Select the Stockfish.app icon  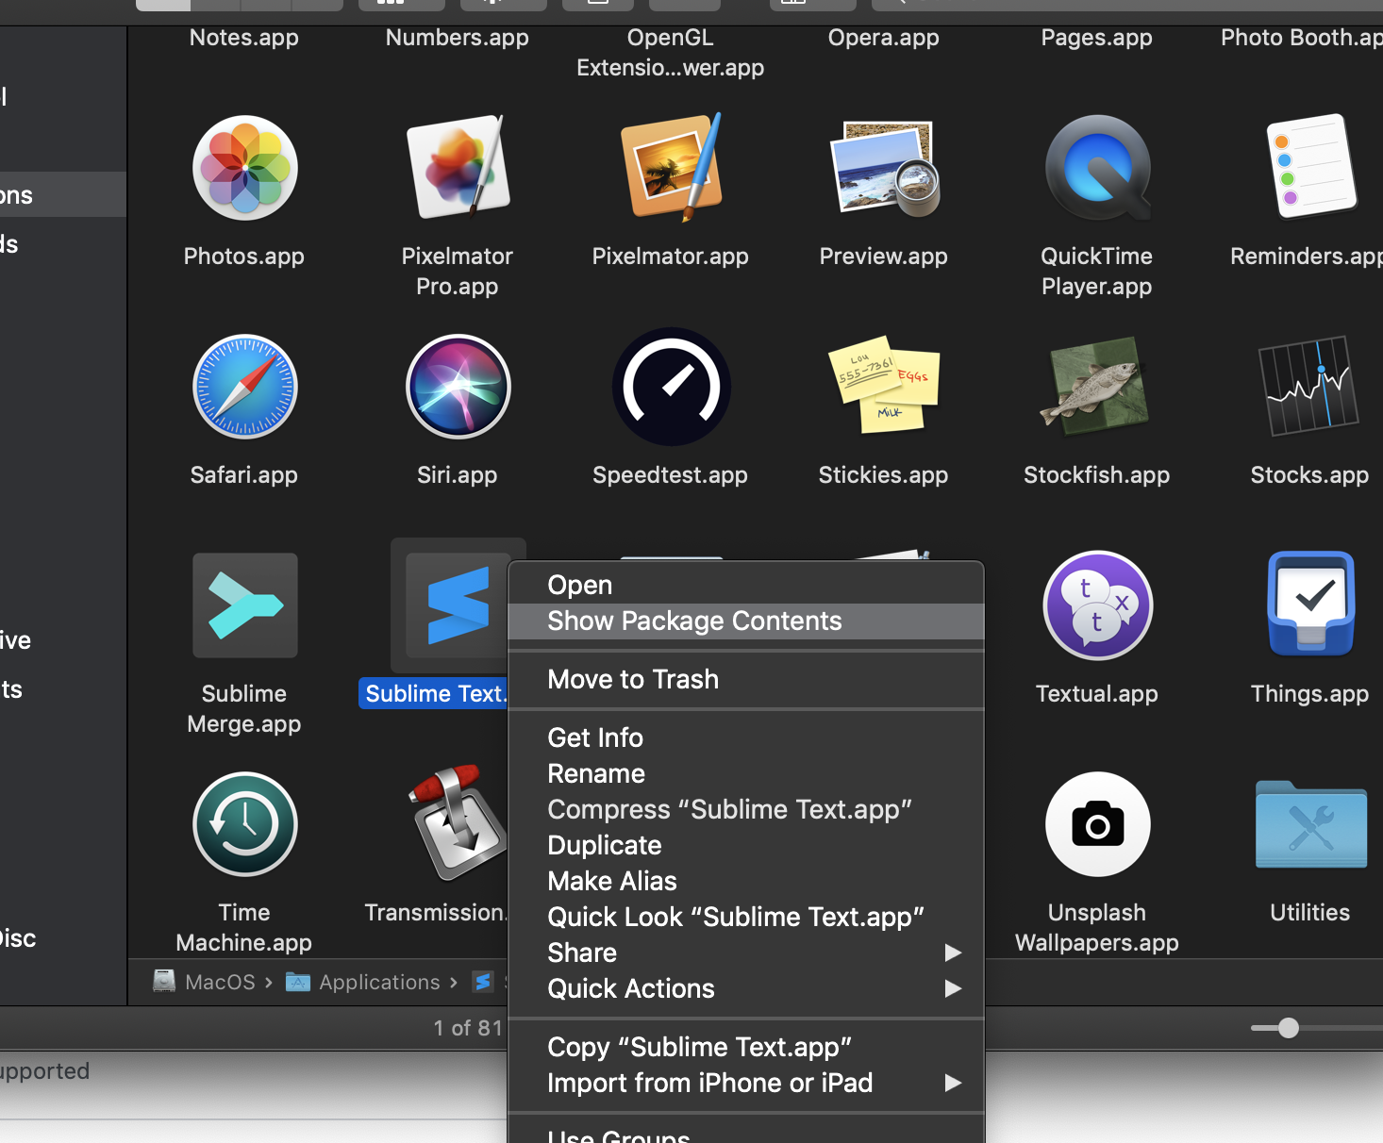tap(1095, 385)
